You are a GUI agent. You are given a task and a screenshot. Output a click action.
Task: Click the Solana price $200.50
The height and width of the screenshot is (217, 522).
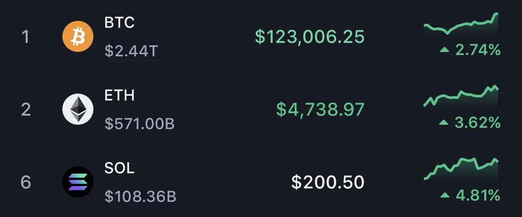point(328,183)
